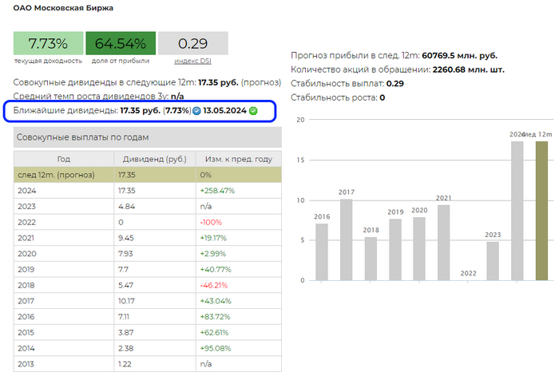Click the Стабильность роста: 0 line
559x376 pixels.
pos(338,97)
